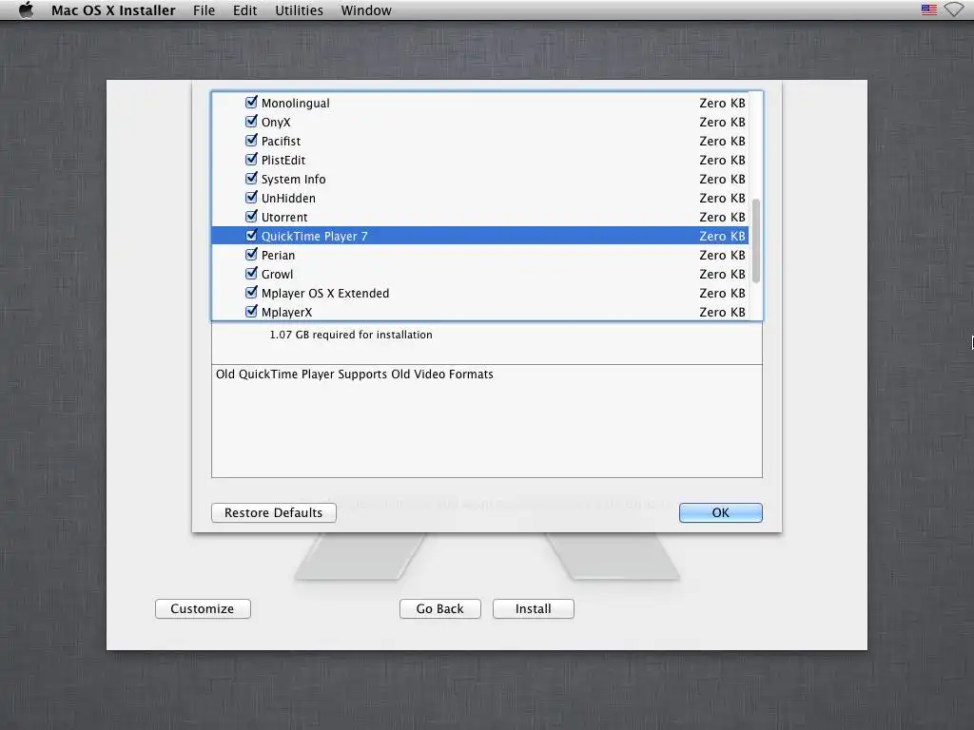The image size is (974, 730).
Task: Uncheck the Monolingual checkbox
Action: click(x=251, y=103)
